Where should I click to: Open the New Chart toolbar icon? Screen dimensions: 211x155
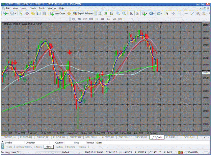(x=5, y=14)
